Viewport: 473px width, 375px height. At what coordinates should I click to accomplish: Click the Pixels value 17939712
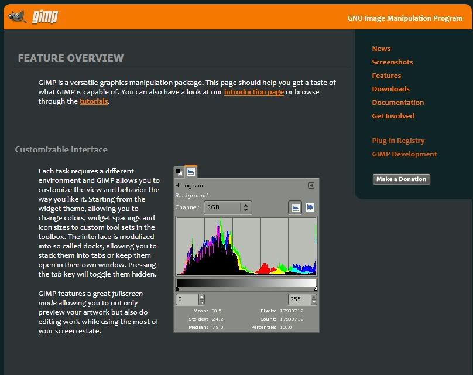coord(292,311)
